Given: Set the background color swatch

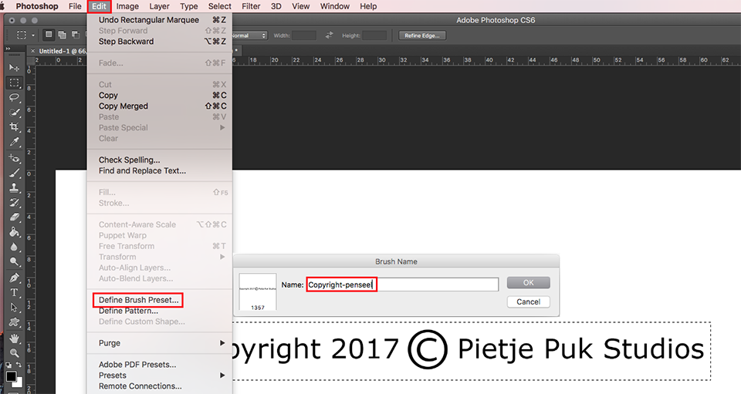Looking at the screenshot, I should click(19, 383).
